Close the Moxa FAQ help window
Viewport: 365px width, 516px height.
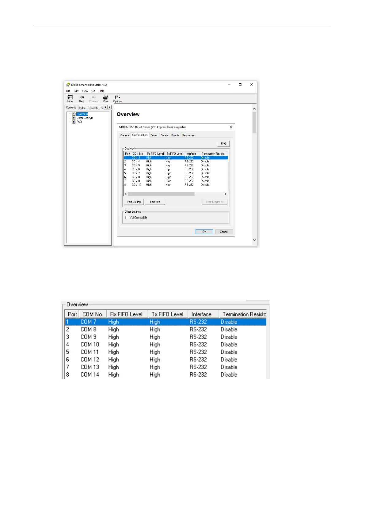[x=251, y=85]
